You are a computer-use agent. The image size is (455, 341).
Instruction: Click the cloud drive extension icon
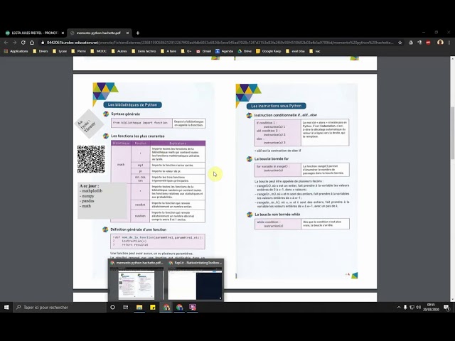[411, 43]
